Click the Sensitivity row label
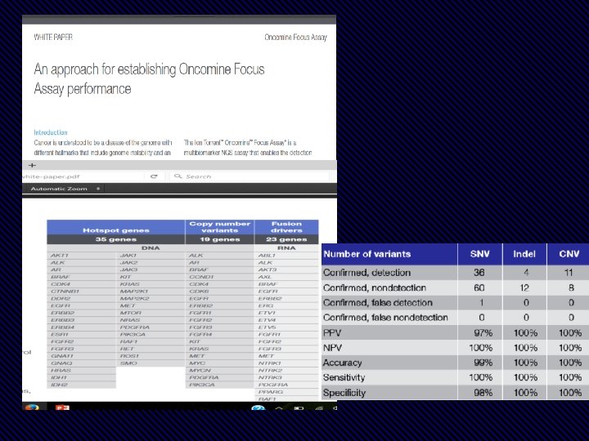589x441 pixels. pyautogui.click(x=344, y=377)
